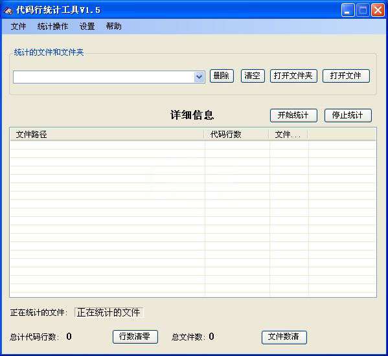The height and width of the screenshot is (356, 388).
Task: Stop counting with 停止统计 button
Action: 348,115
